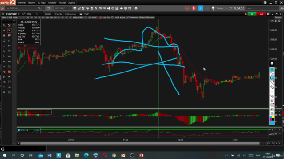Click the pie chart toolbar icon
Screen dimensions: 284x159
click(87, 8)
